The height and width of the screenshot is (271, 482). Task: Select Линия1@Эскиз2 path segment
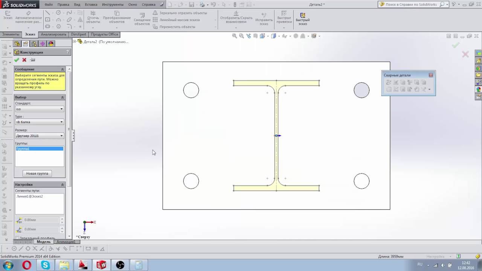[x=30, y=196]
